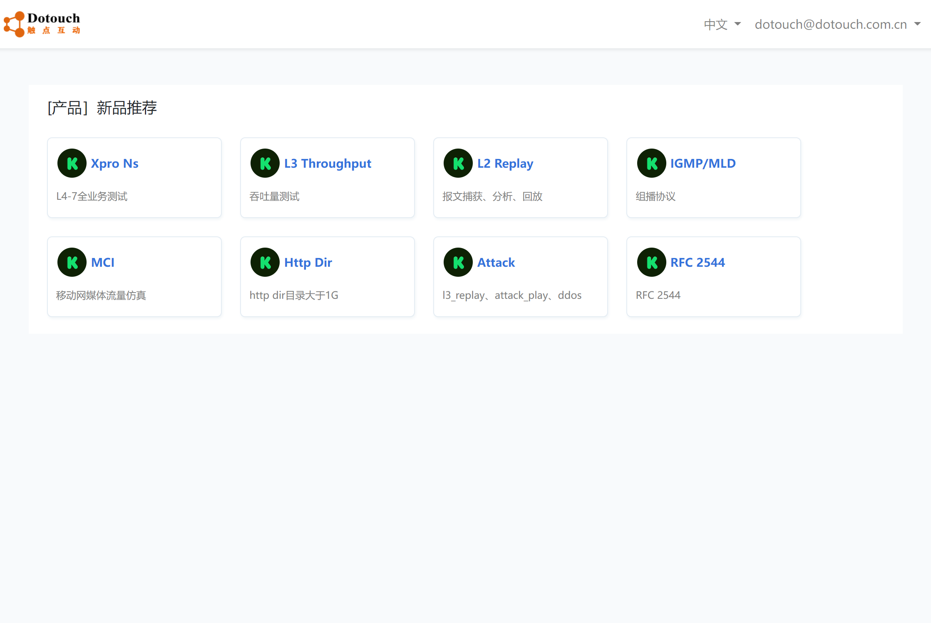Click the l3_replay、attack_play、ddos description
This screenshot has height=623, width=931.
coord(512,295)
